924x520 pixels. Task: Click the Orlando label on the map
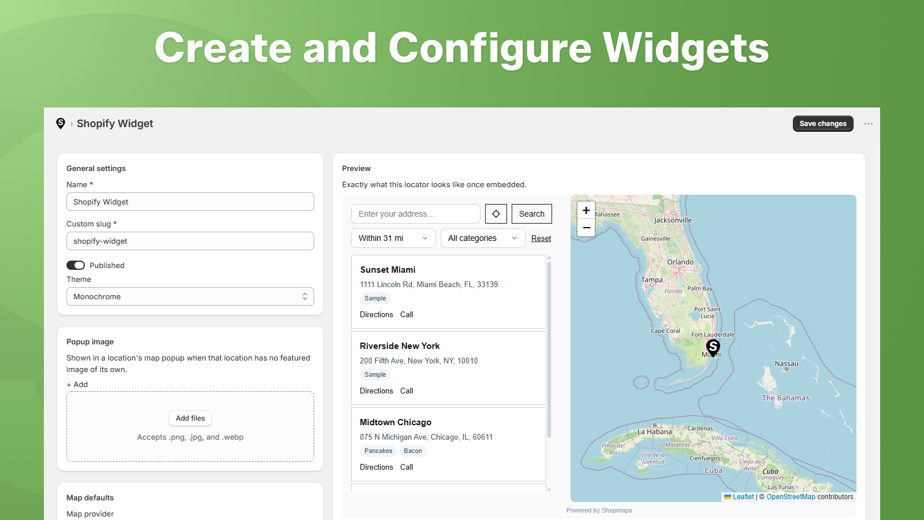[x=680, y=262]
